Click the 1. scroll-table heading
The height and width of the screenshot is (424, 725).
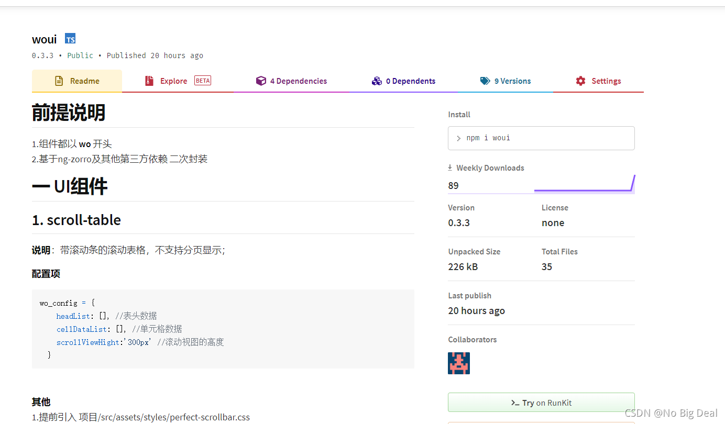(x=76, y=220)
